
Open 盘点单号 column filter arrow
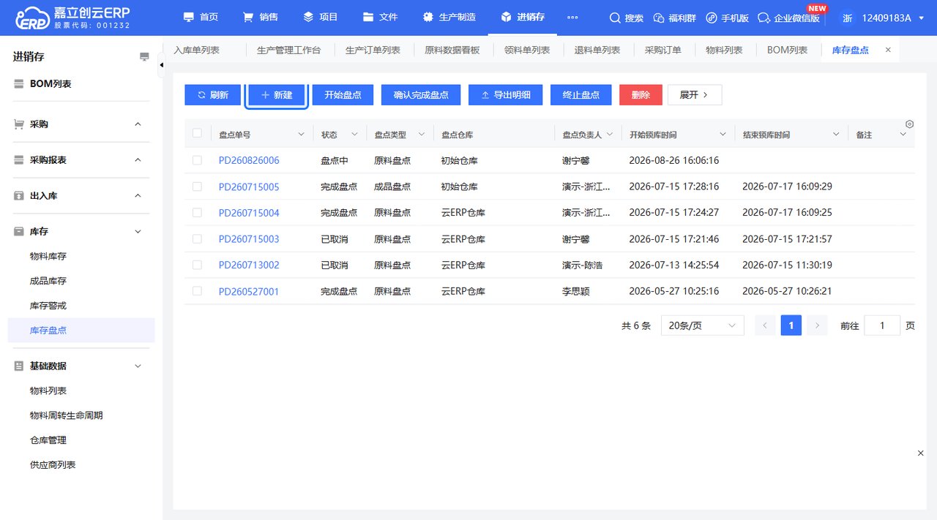pyautogui.click(x=301, y=135)
